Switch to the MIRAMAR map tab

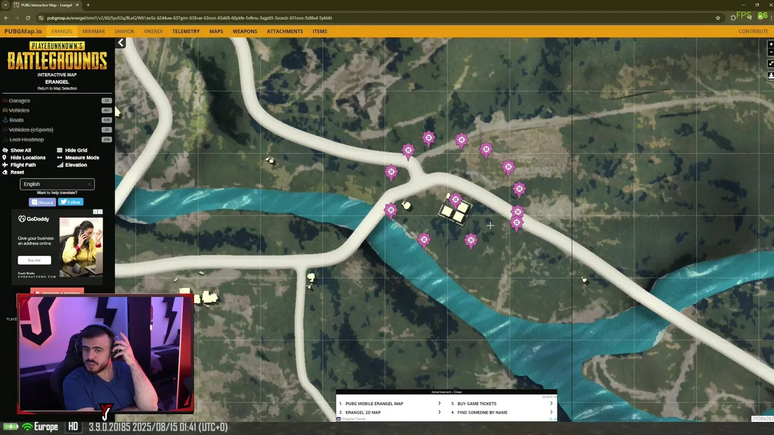[94, 31]
